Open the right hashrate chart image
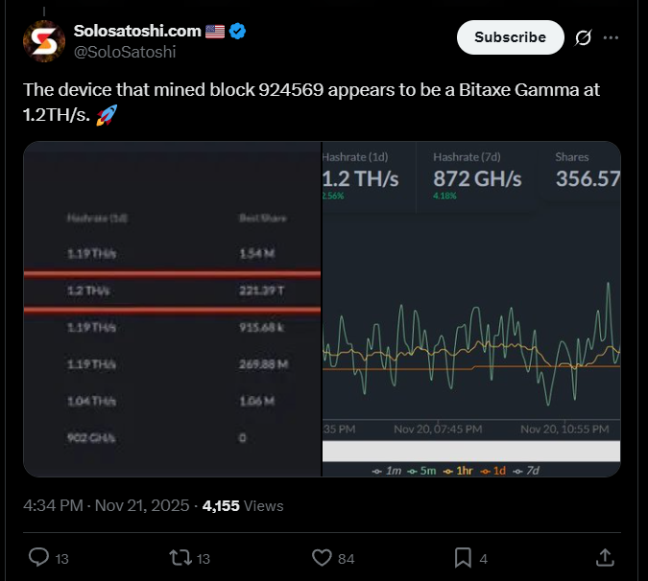Viewport: 648px width, 581px height. pyautogui.click(x=470, y=309)
